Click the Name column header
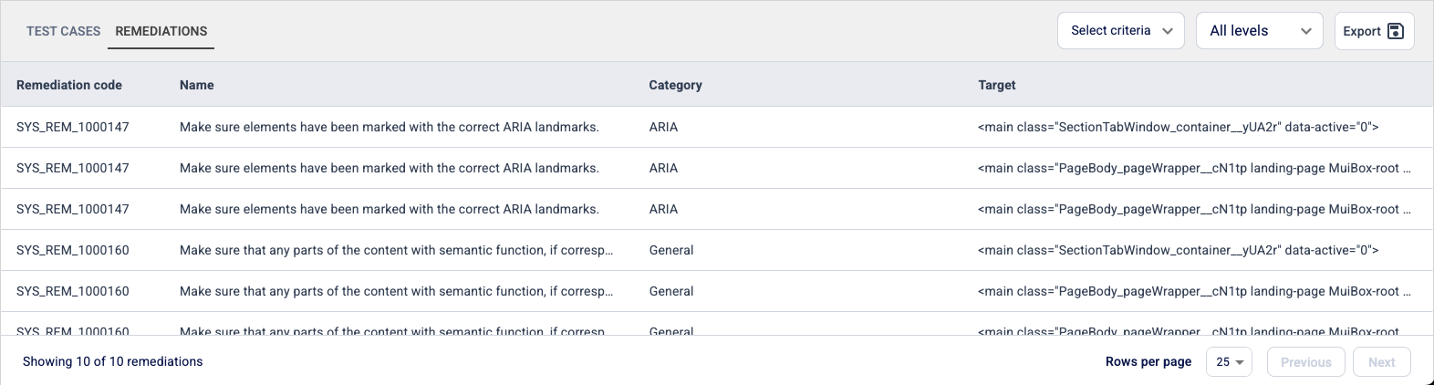Viewport: 1434px width, 385px height. point(197,85)
